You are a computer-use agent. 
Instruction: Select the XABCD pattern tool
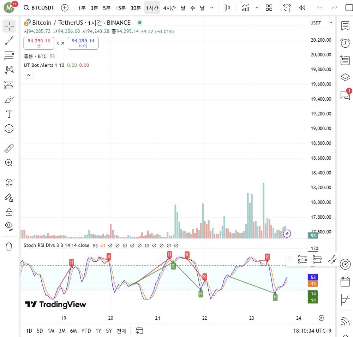9,70
